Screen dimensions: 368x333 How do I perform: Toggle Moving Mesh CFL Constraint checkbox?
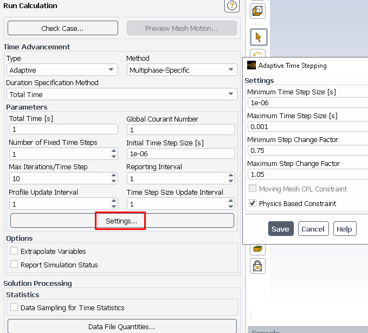[253, 188]
